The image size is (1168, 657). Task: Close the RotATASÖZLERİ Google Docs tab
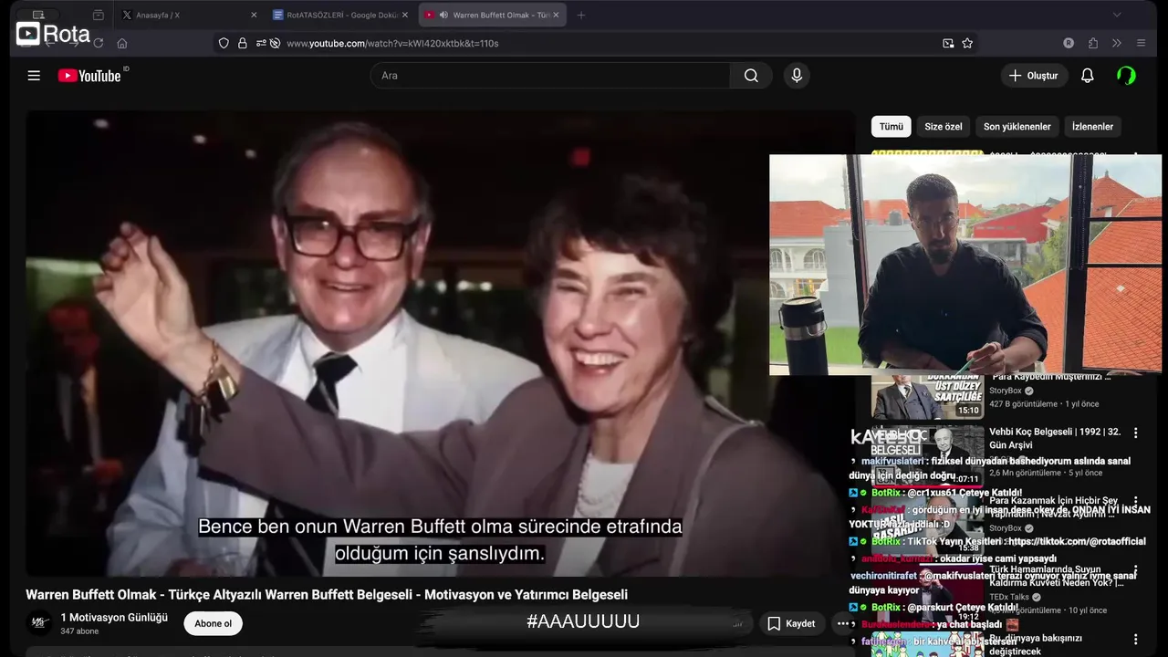(x=405, y=15)
